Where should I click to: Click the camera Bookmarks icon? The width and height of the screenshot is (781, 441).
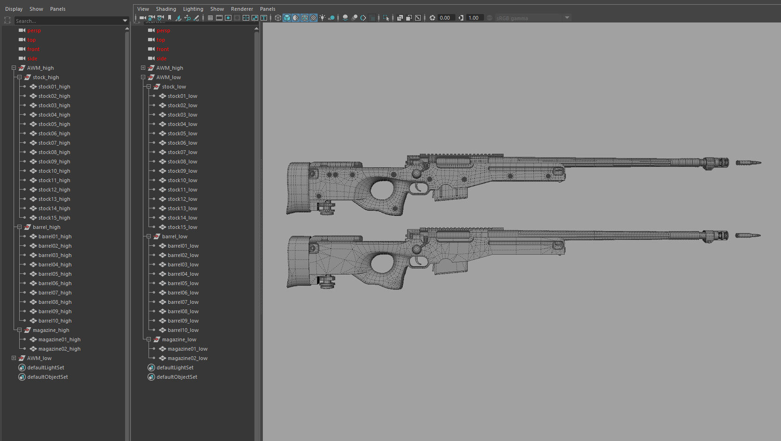coord(170,18)
